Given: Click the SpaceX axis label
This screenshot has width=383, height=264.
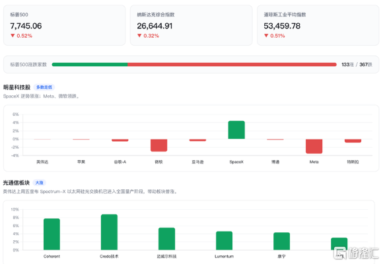Looking at the screenshot, I should pyautogui.click(x=236, y=162).
